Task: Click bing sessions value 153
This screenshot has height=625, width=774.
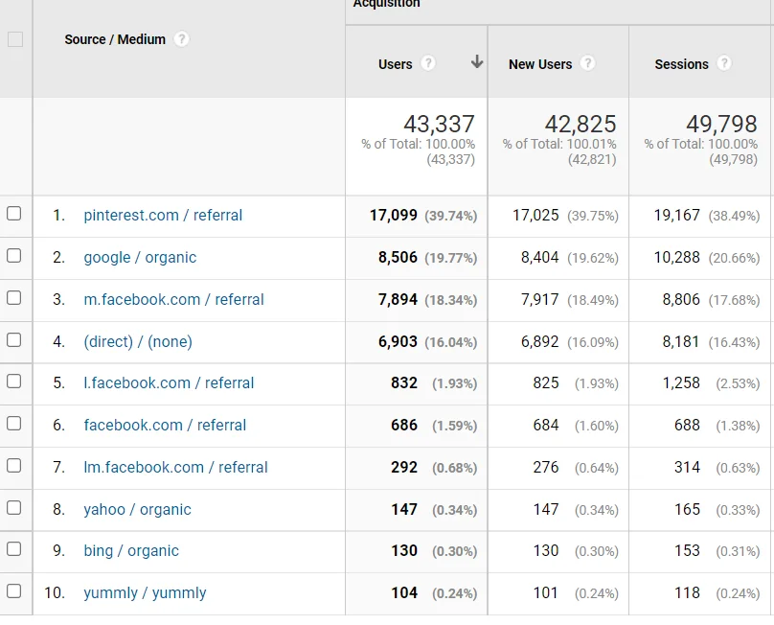Action: tap(687, 551)
